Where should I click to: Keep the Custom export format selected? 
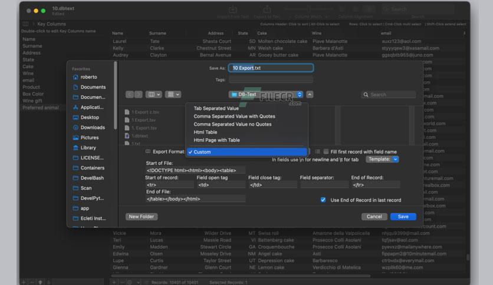(x=247, y=152)
